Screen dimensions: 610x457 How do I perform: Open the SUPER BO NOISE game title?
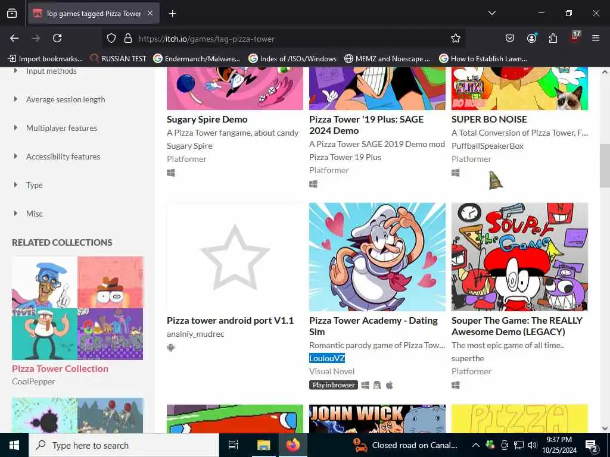click(x=489, y=119)
